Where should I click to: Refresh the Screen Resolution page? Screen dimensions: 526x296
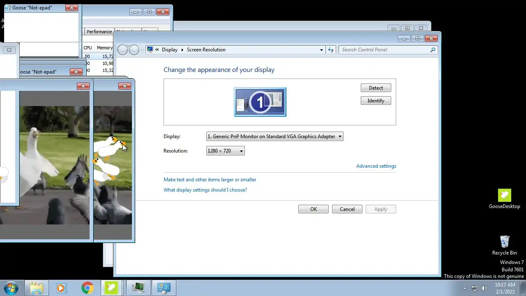[x=331, y=50]
